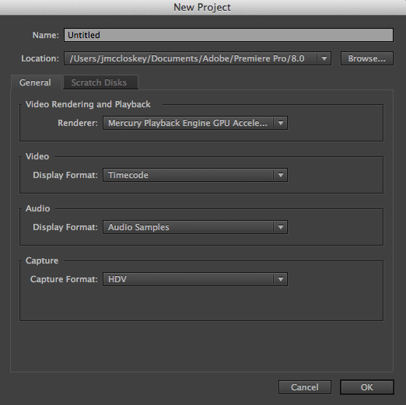Open the Location path combo box
The width and height of the screenshot is (406, 405).
click(198, 58)
